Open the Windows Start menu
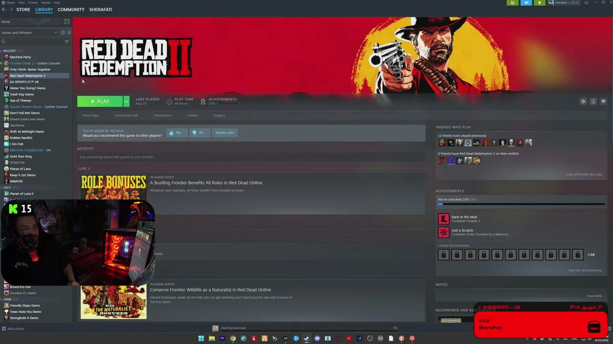Image resolution: width=613 pixels, height=344 pixels. (x=201, y=339)
